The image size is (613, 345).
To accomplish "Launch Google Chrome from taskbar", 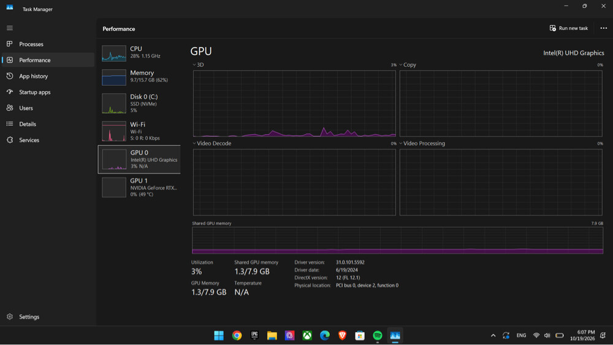I will coord(237,336).
